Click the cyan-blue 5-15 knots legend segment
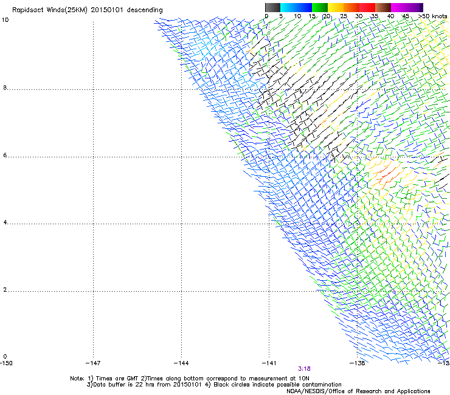 point(296,7)
